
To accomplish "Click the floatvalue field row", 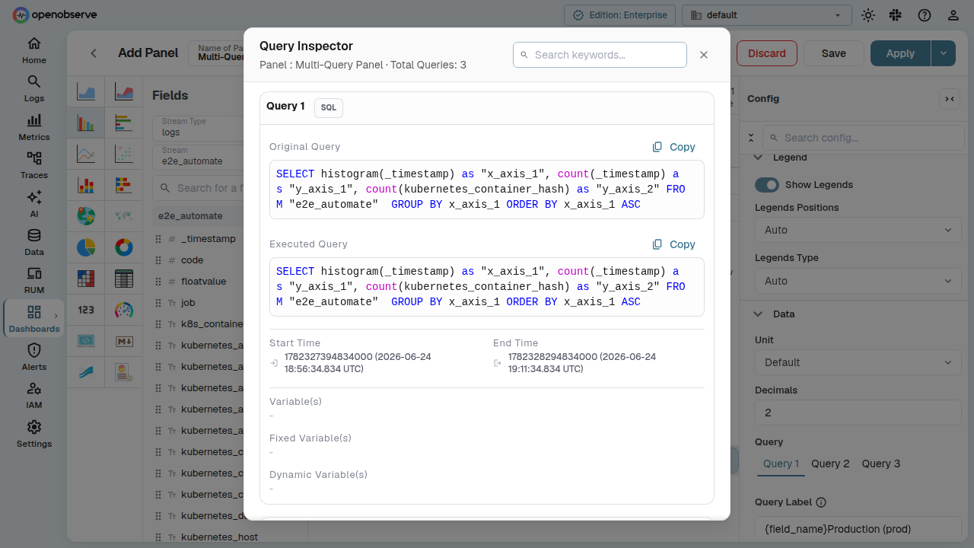I will (198, 281).
